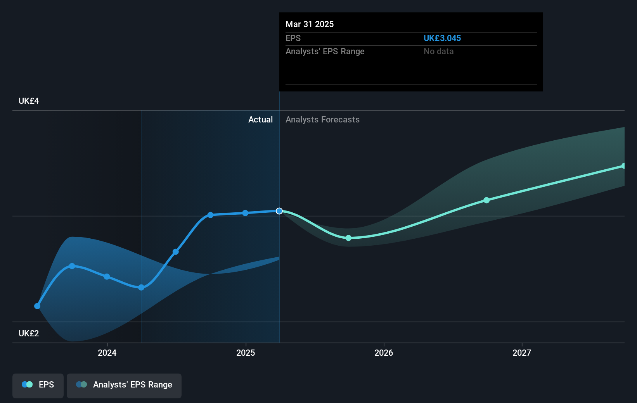The width and height of the screenshot is (637, 403).
Task: Toggle the Analysts' EPS Range legend item
Action: [124, 386]
